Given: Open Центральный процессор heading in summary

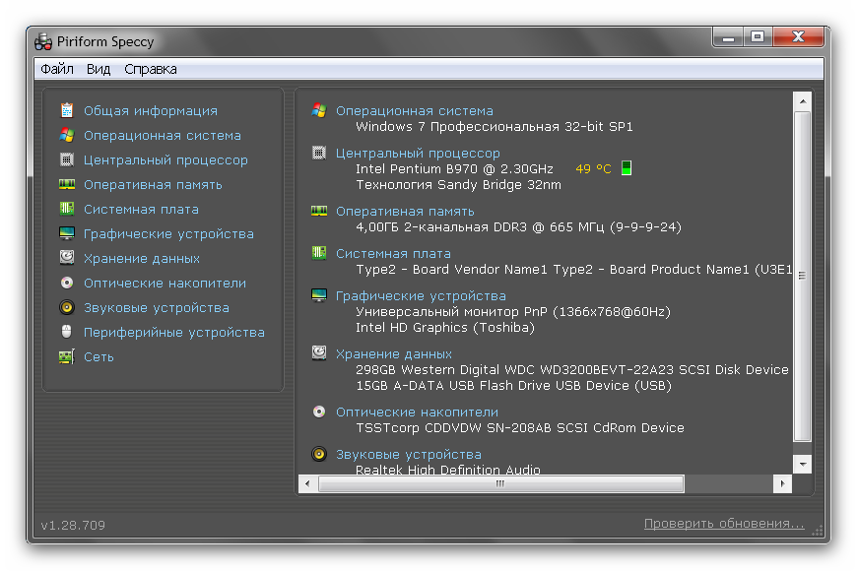Looking at the screenshot, I should (418, 154).
